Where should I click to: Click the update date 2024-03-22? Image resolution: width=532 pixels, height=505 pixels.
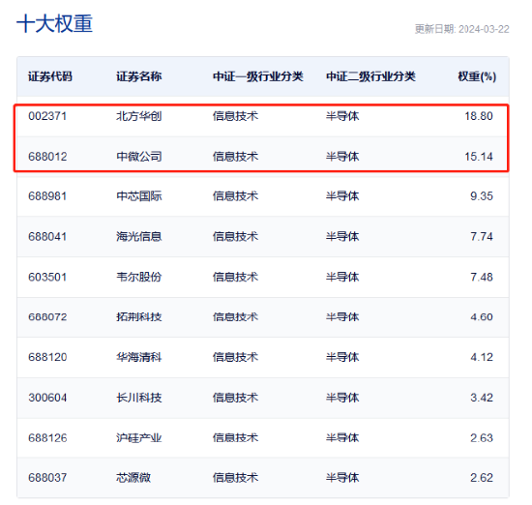[x=484, y=29]
